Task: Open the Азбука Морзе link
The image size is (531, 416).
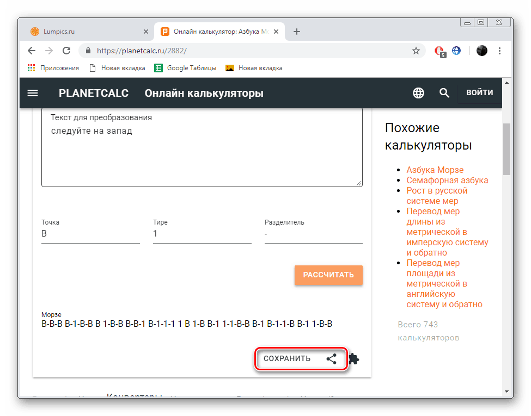Action: [435, 170]
